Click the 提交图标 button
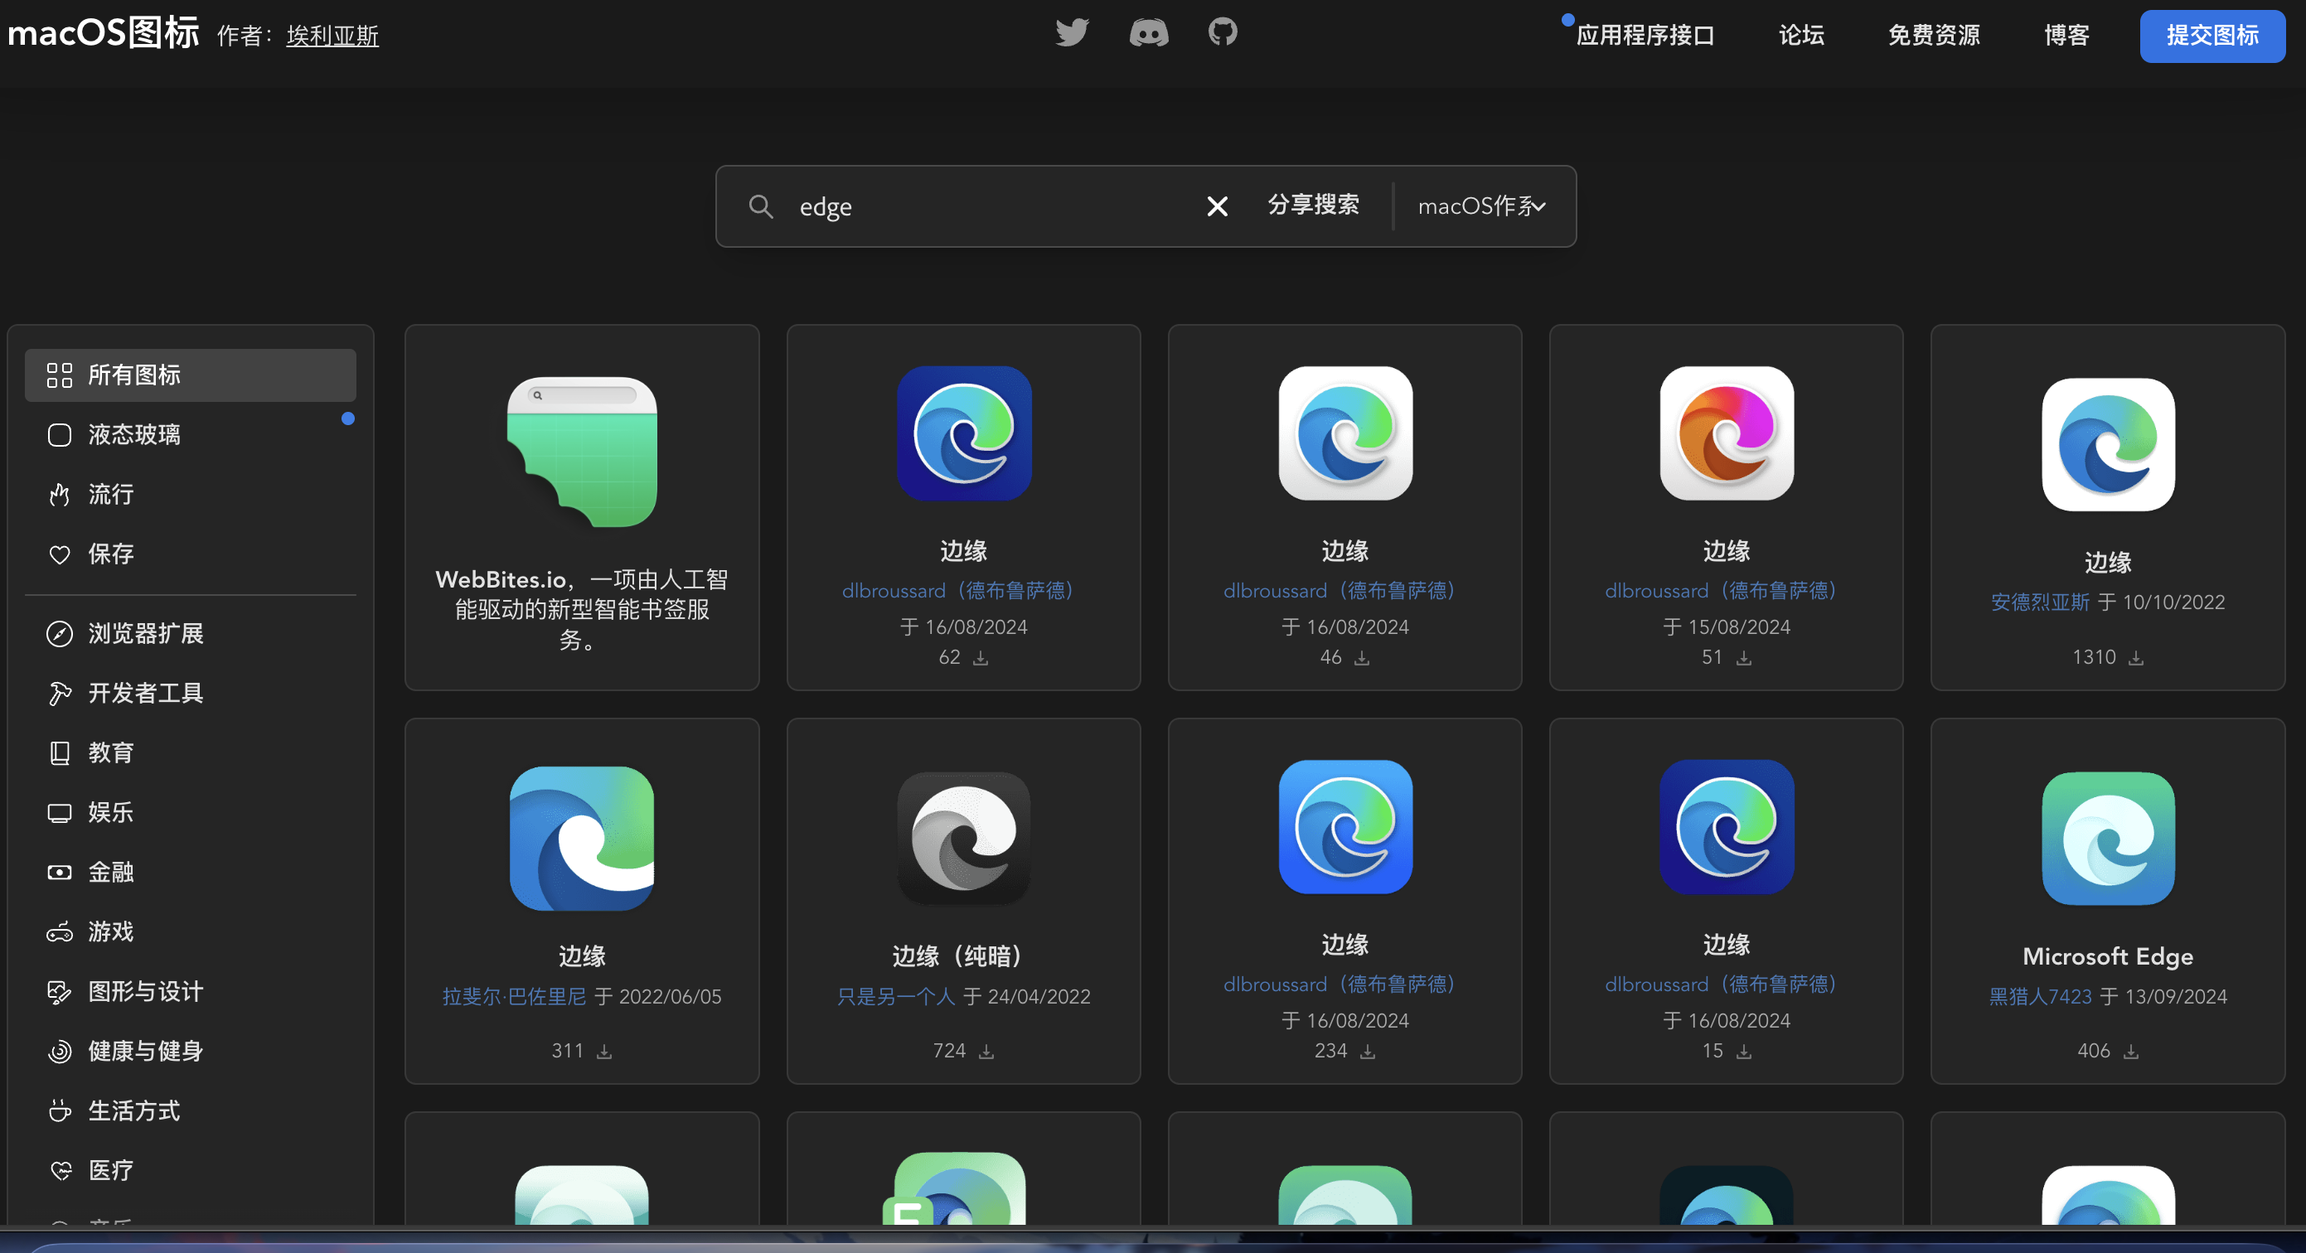 tap(2212, 36)
